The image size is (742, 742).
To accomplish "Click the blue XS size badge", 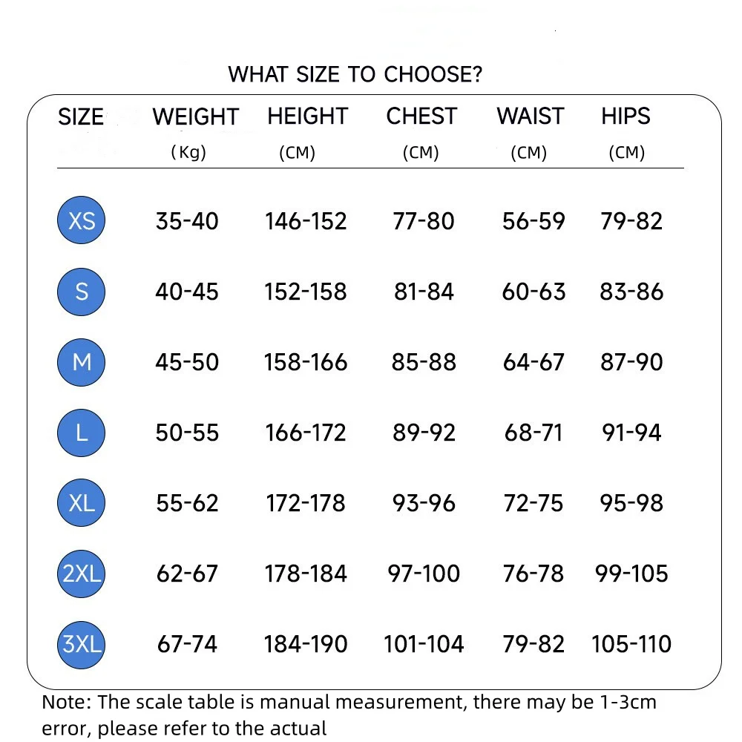I will coord(82,220).
